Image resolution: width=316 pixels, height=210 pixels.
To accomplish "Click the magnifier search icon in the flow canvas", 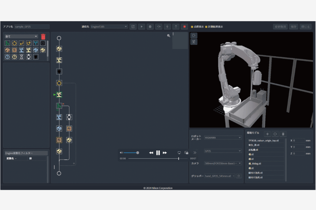I will tap(169, 36).
